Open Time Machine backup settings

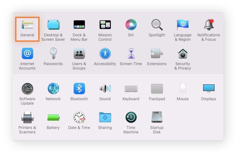point(131,117)
